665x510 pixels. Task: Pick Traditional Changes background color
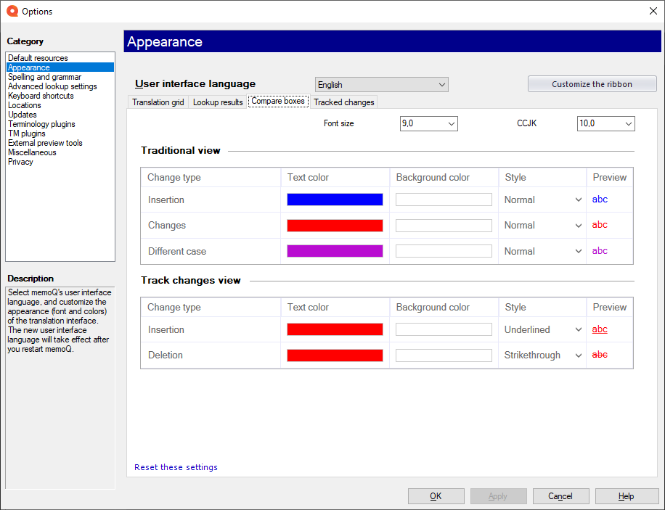pos(444,226)
